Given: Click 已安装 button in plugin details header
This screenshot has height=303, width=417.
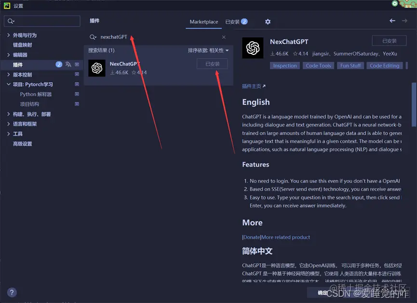Looking at the screenshot, I should click(390, 41).
